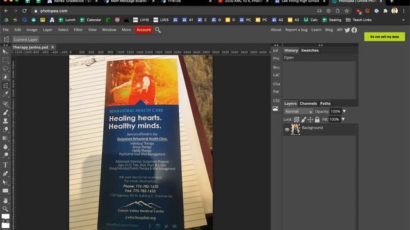Close the Therapy Janina.psd document tab
410x230 pixels.
click(53, 47)
